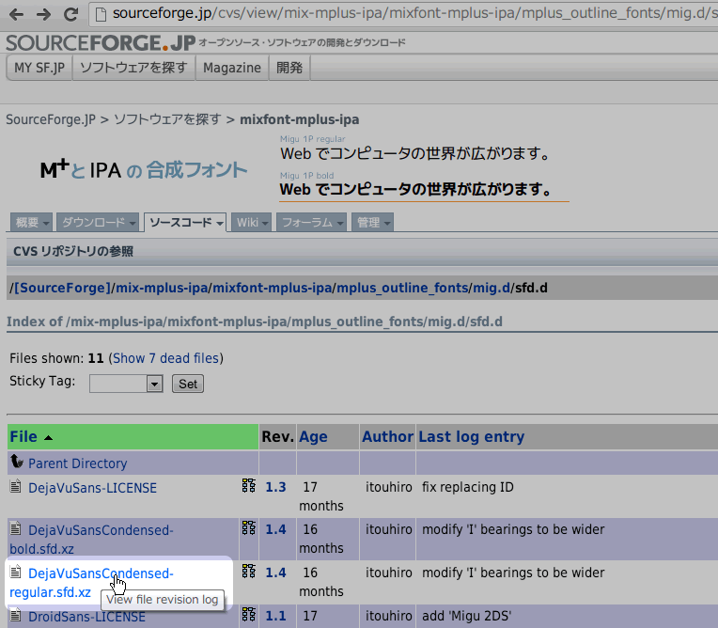Open revision graph icon for DroidSans-LICENSE
718x628 pixels.
pyautogui.click(x=249, y=614)
